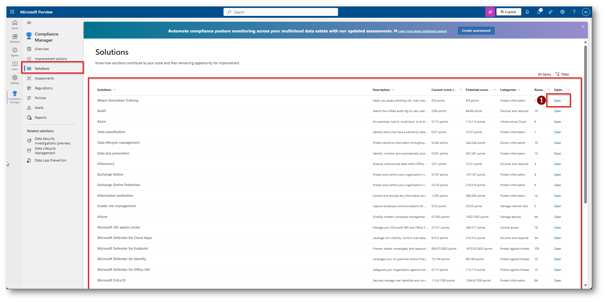Click Create assessment button
605x302 pixels.
[x=476, y=31]
